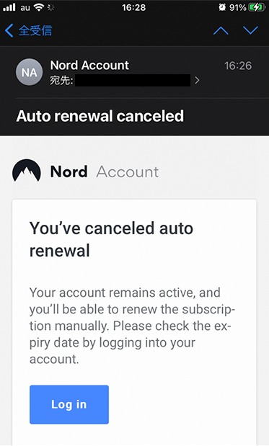Click the Nord Account brand text
Viewport: 269px width, 446px height.
104,171
